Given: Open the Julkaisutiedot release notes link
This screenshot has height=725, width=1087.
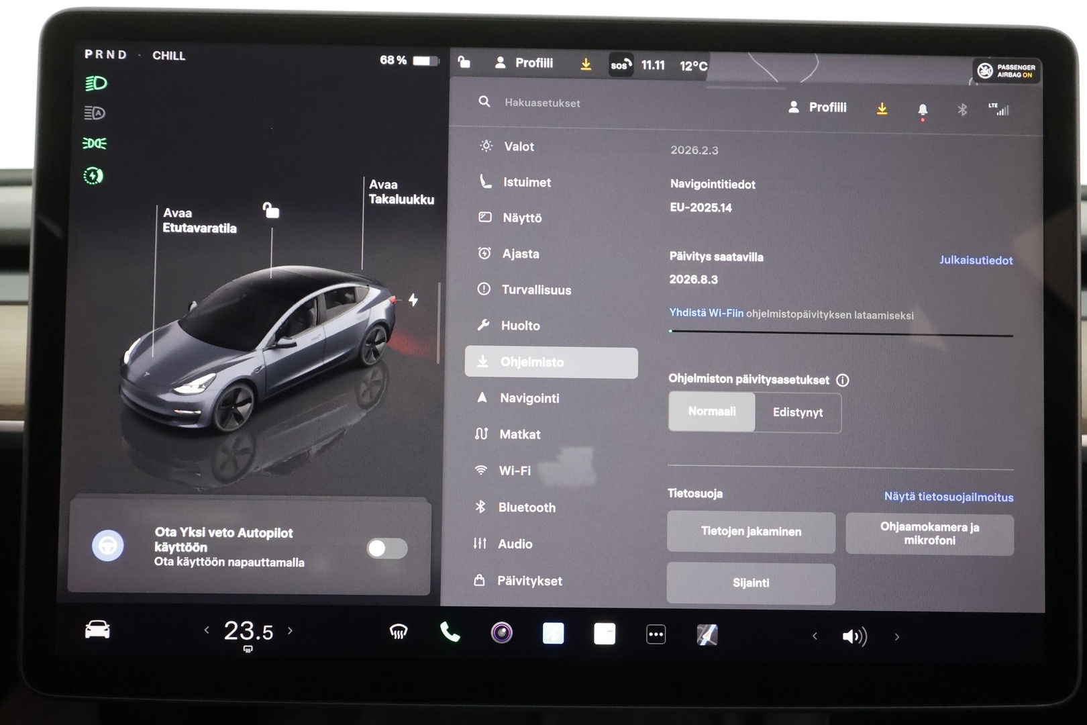Looking at the screenshot, I should click(976, 260).
